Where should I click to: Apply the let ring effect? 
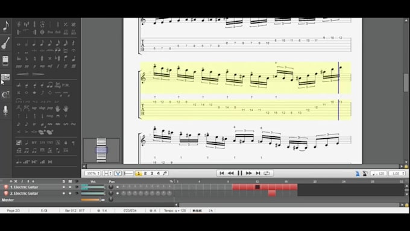pyautogui.click(x=58, y=85)
